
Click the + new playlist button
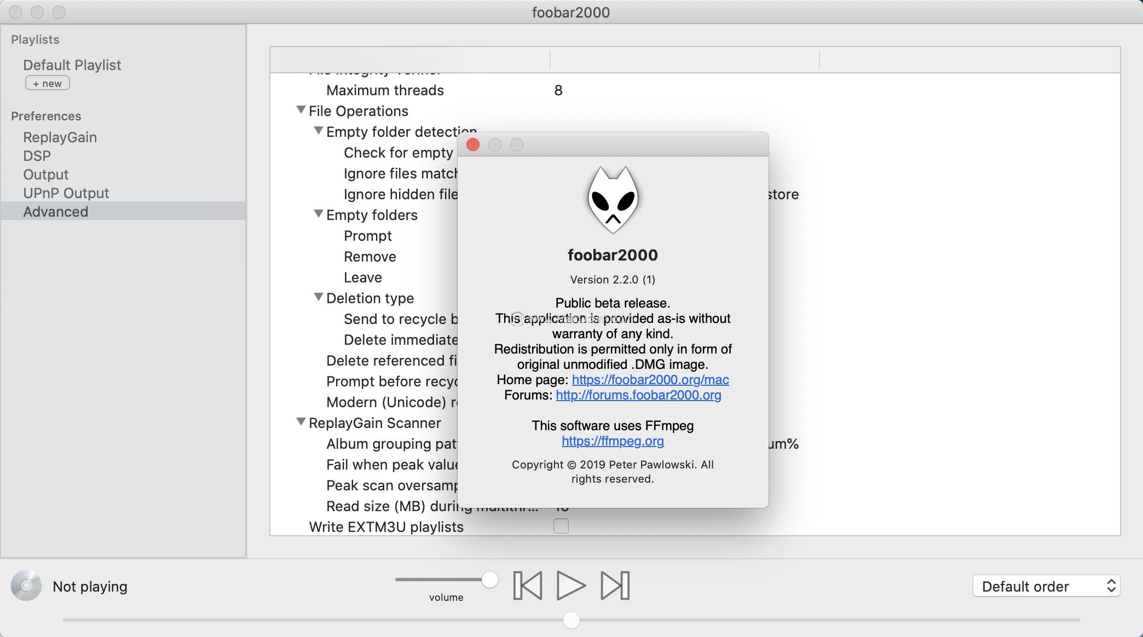47,83
